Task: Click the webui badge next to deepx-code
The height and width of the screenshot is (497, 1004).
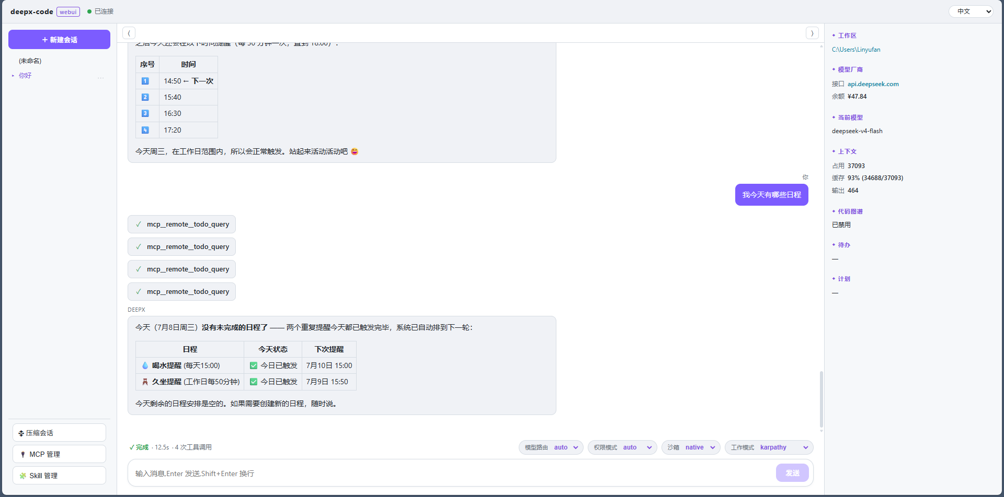Action: pyautogui.click(x=68, y=12)
